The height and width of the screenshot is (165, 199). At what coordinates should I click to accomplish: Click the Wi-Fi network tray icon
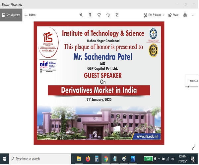168,159
